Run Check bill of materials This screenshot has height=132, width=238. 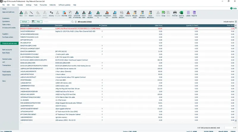(77, 15)
